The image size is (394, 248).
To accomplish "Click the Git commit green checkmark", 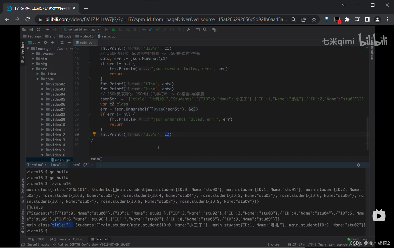I will (158, 30).
